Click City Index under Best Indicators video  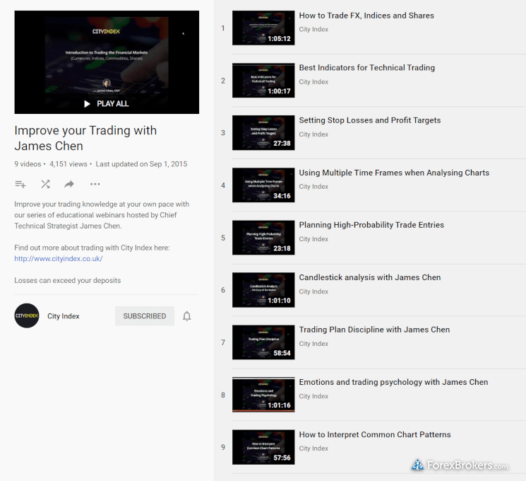tap(313, 82)
